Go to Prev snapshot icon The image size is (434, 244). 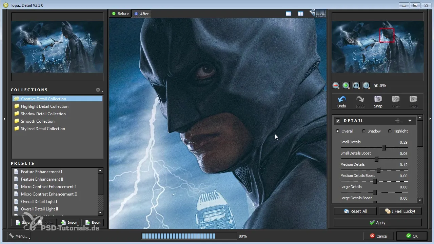[396, 99]
